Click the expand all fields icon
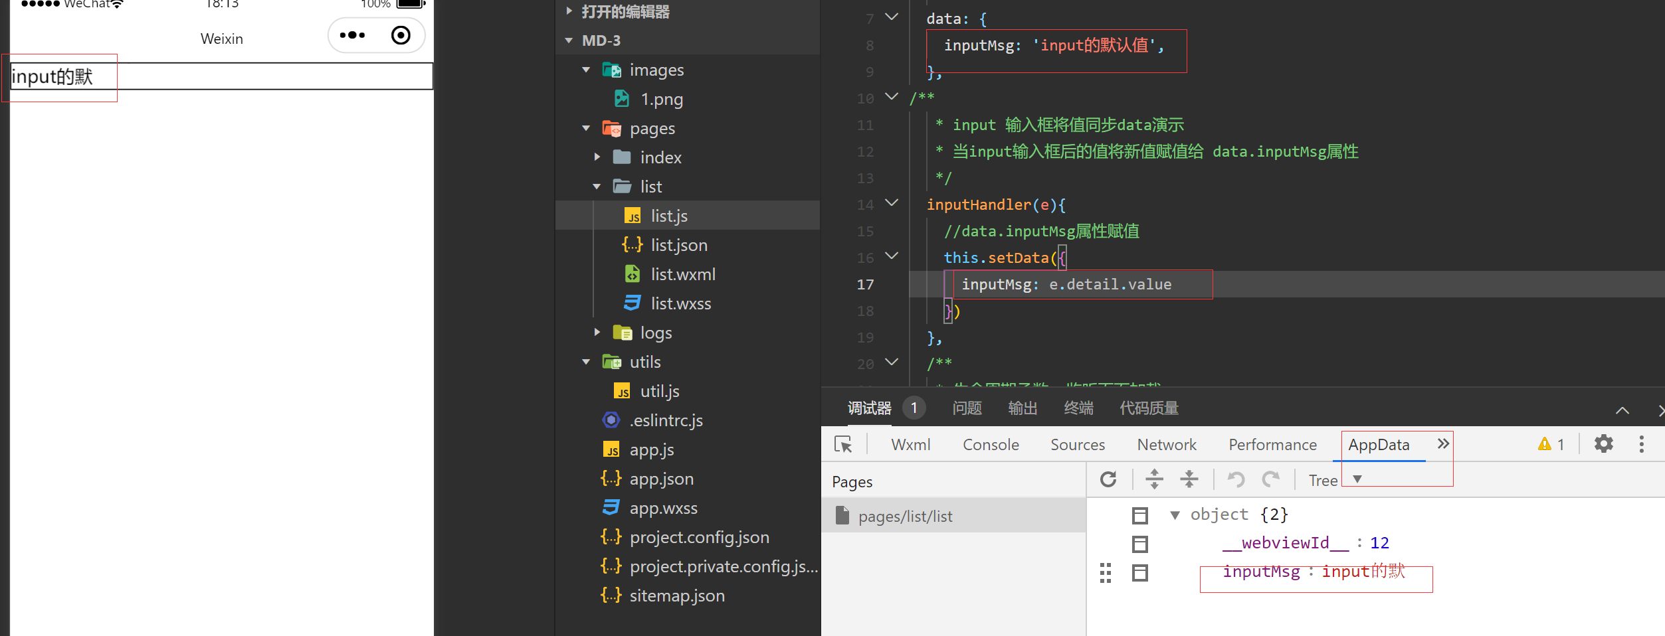The image size is (1665, 636). tap(1155, 479)
